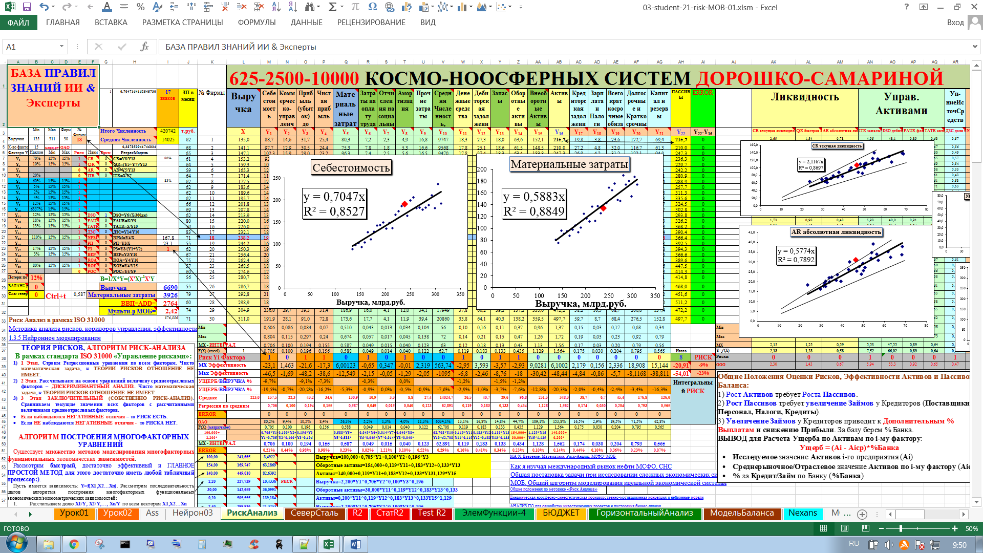Open the undo history dropdown arrow

click(54, 7)
